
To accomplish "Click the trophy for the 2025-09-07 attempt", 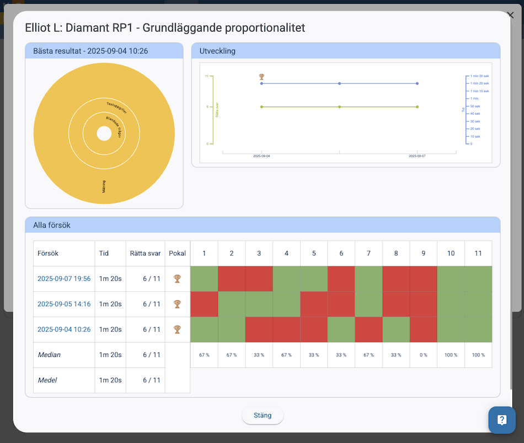I will click(177, 279).
